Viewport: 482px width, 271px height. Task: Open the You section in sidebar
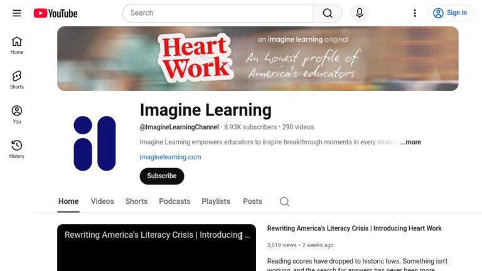pyautogui.click(x=17, y=114)
